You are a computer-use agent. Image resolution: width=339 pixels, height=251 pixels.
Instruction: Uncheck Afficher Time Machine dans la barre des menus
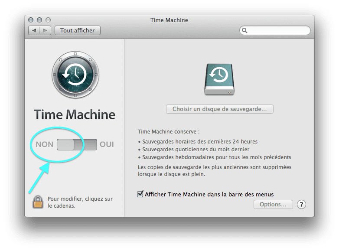pos(140,194)
